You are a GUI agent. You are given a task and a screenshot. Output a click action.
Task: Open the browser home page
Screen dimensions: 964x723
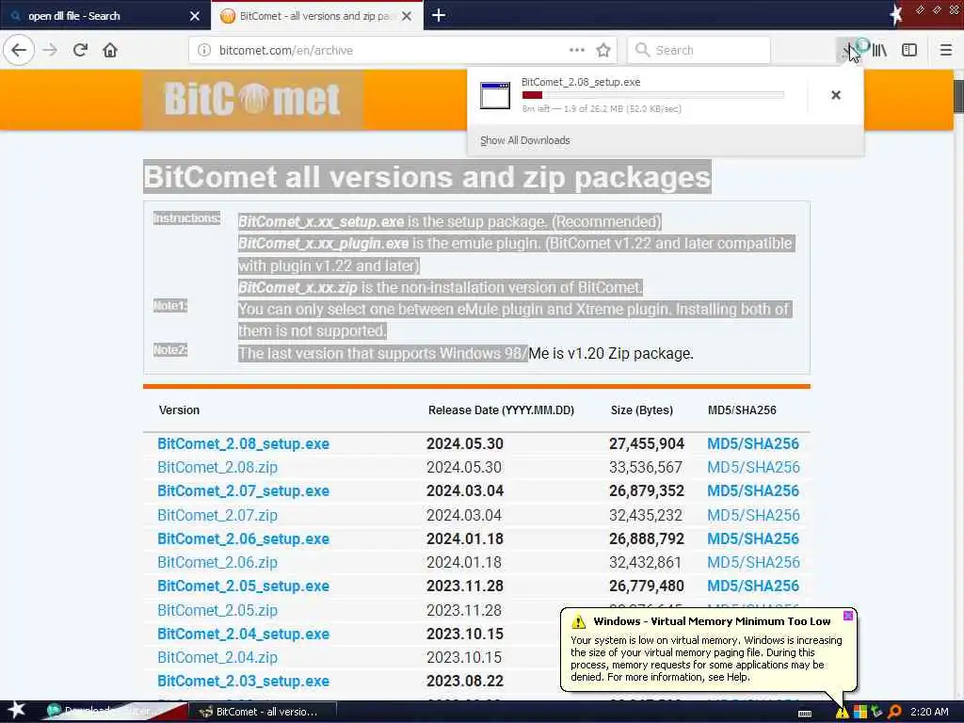tap(110, 51)
